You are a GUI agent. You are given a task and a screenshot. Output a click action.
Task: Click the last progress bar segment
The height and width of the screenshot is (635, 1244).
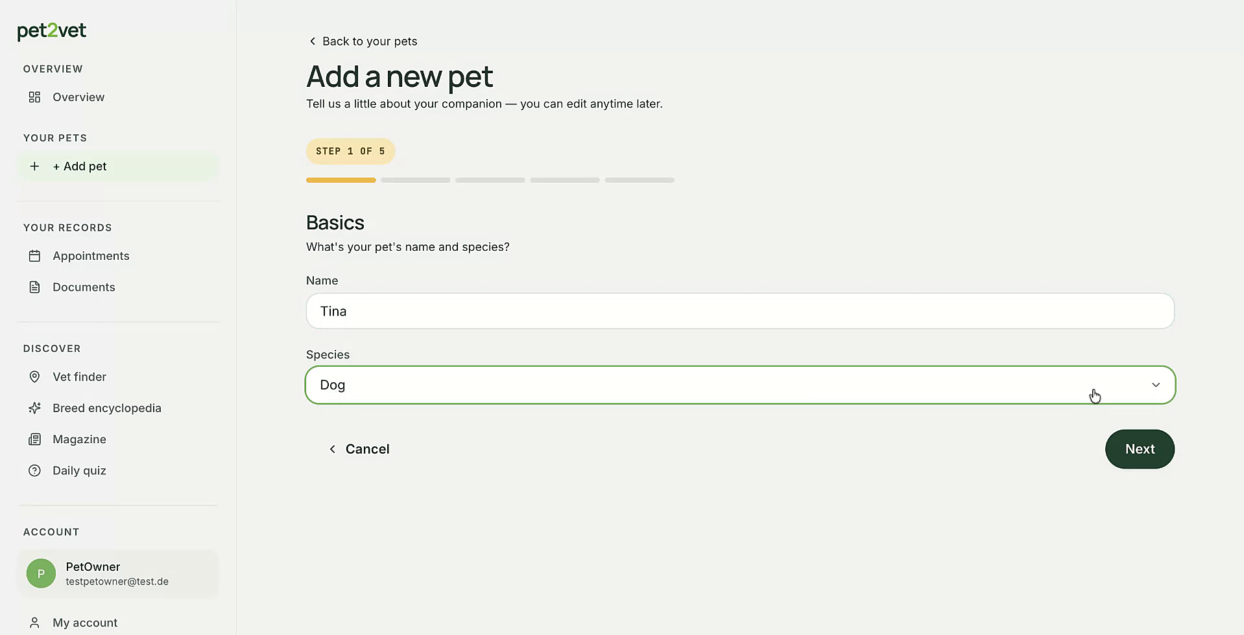(x=640, y=180)
